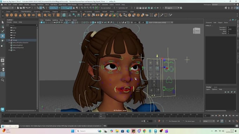Open the Poly Modeling shelf tab
239x134 pixels.
(x=26, y=12)
